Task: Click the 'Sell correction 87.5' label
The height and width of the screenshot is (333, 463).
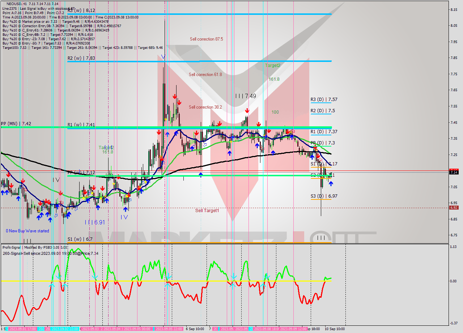Action: (207, 39)
